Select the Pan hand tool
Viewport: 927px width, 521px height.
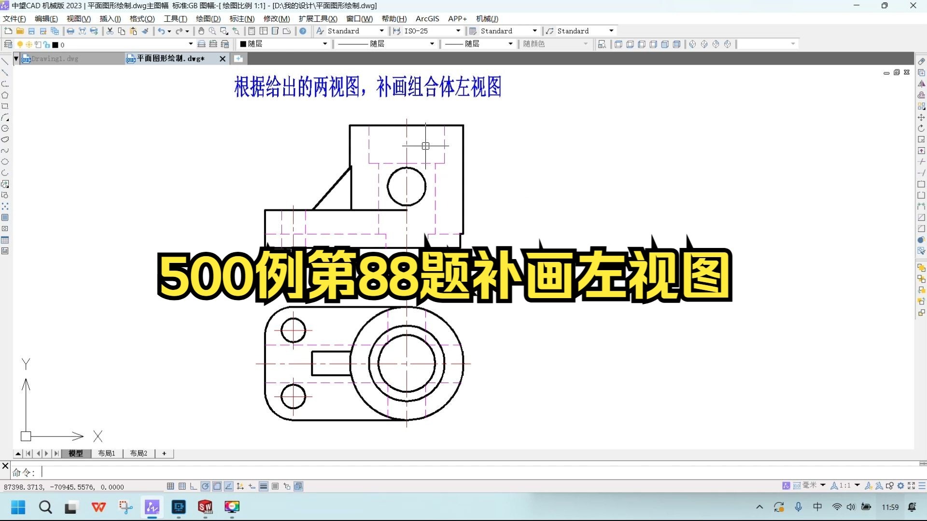pos(201,31)
